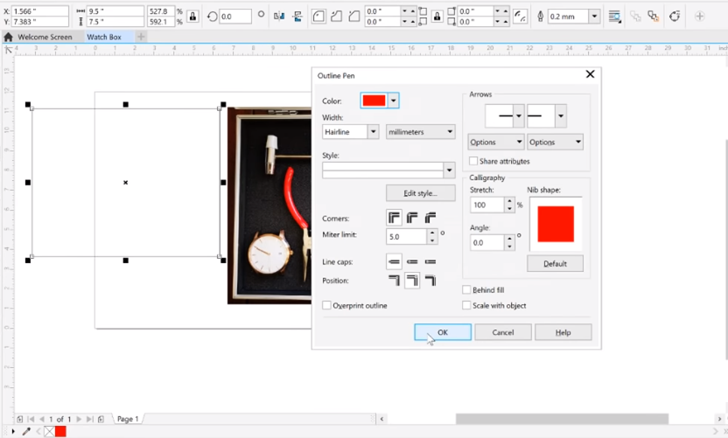Click the no-fill swatch in status bar

tap(49, 432)
